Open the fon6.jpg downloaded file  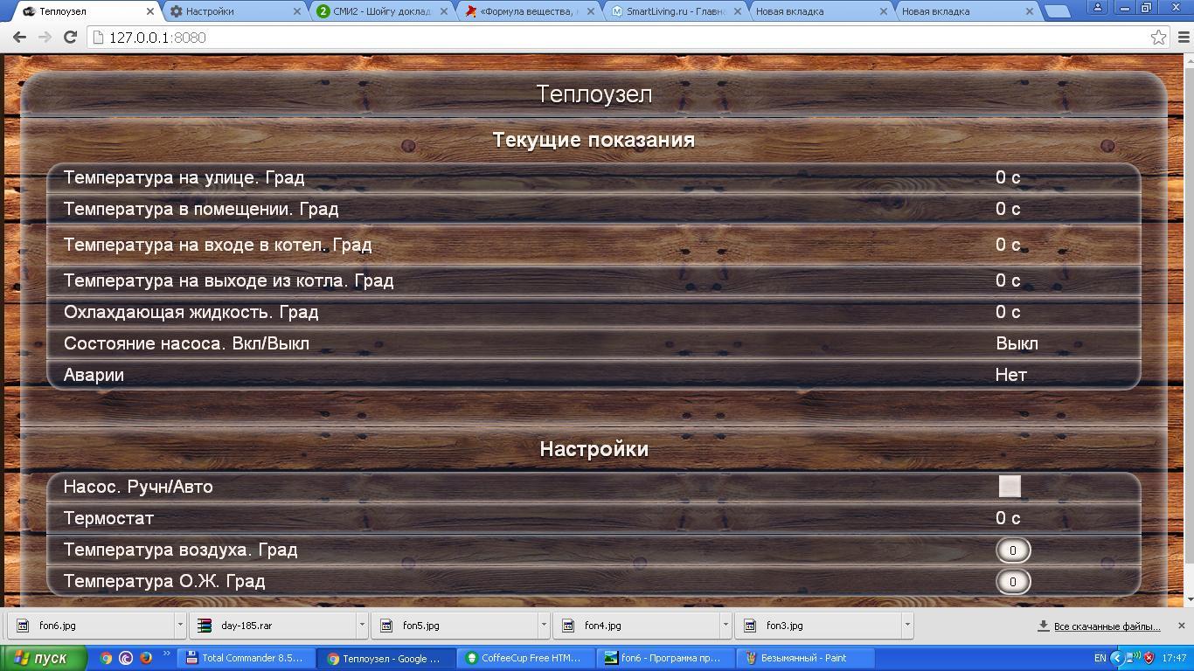(x=91, y=626)
